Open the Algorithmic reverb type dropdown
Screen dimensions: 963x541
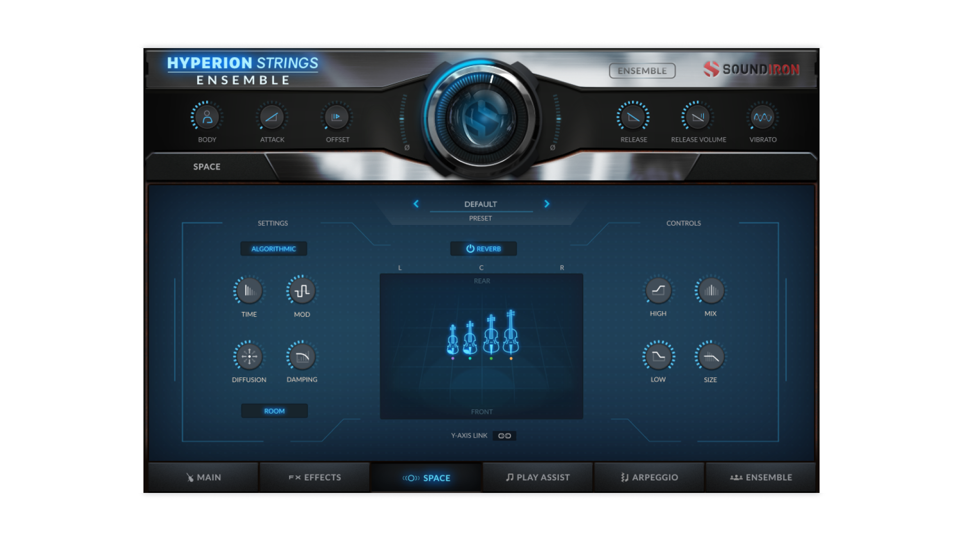[274, 248]
